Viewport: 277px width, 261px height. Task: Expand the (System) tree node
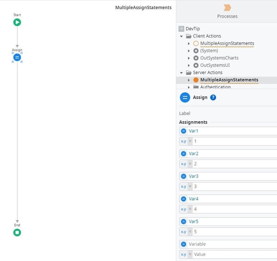pyautogui.click(x=189, y=51)
